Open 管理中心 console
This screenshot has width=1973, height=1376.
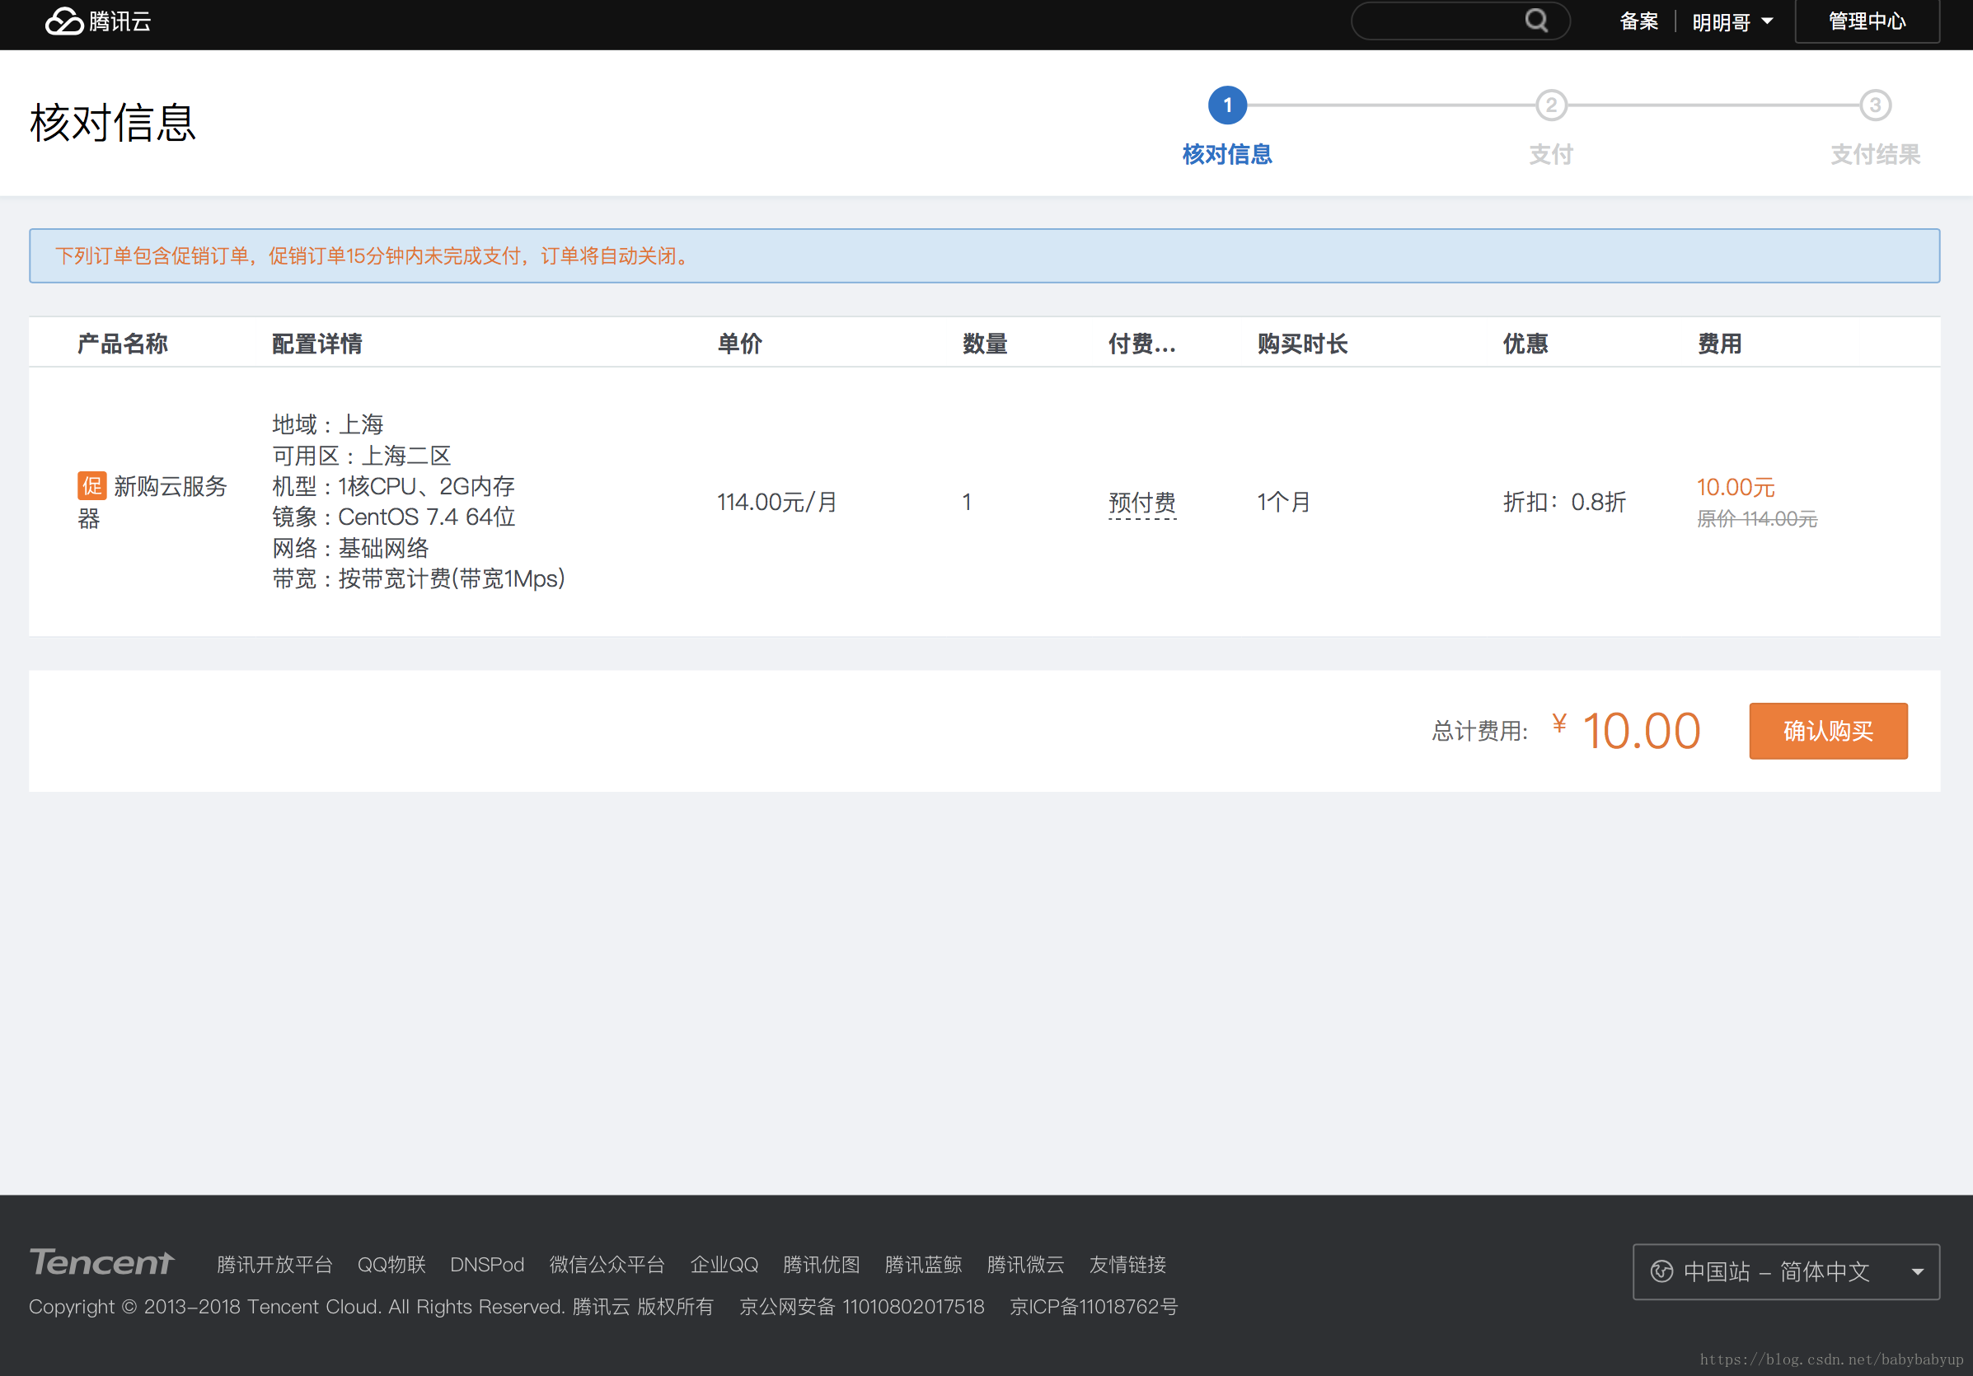click(x=1866, y=21)
